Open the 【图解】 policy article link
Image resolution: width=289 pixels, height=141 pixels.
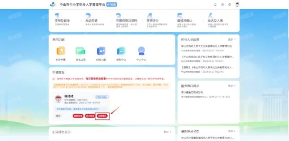[x=207, y=67]
